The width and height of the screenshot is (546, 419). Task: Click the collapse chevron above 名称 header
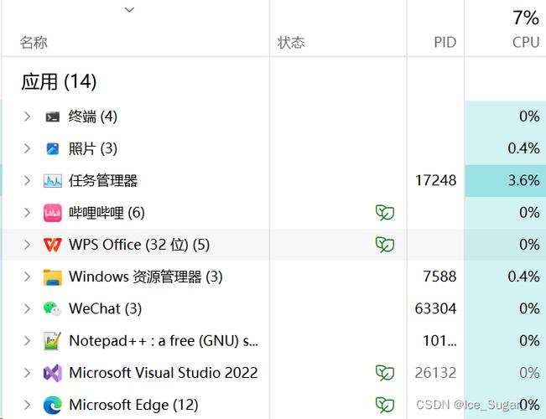coord(129,10)
